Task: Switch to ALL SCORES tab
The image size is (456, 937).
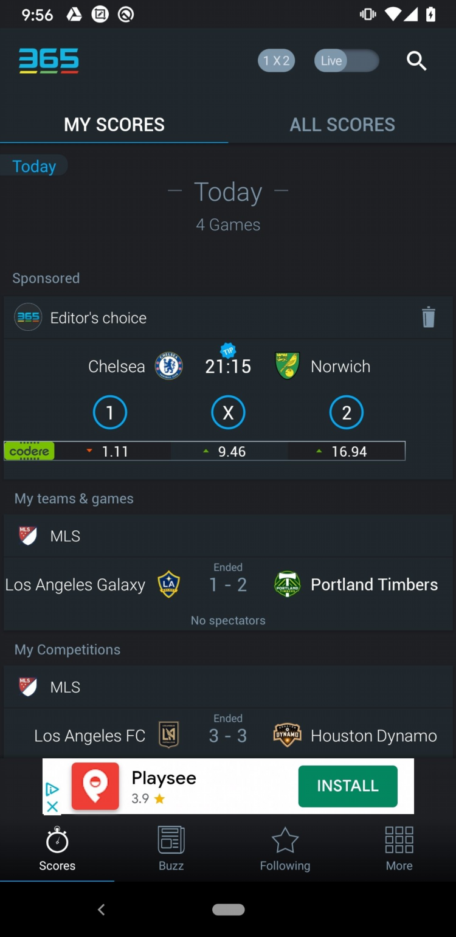Action: pyautogui.click(x=342, y=125)
